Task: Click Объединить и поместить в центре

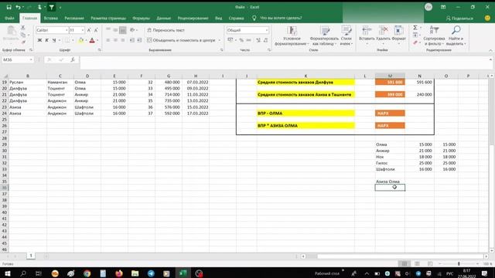Action: (x=181, y=40)
